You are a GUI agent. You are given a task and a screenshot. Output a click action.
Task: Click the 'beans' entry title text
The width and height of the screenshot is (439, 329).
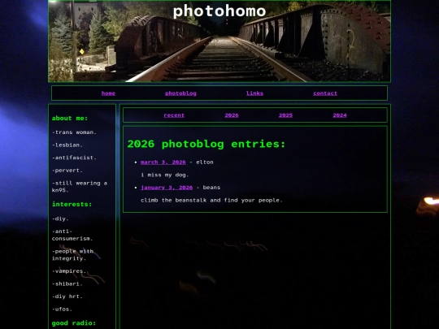(x=211, y=188)
